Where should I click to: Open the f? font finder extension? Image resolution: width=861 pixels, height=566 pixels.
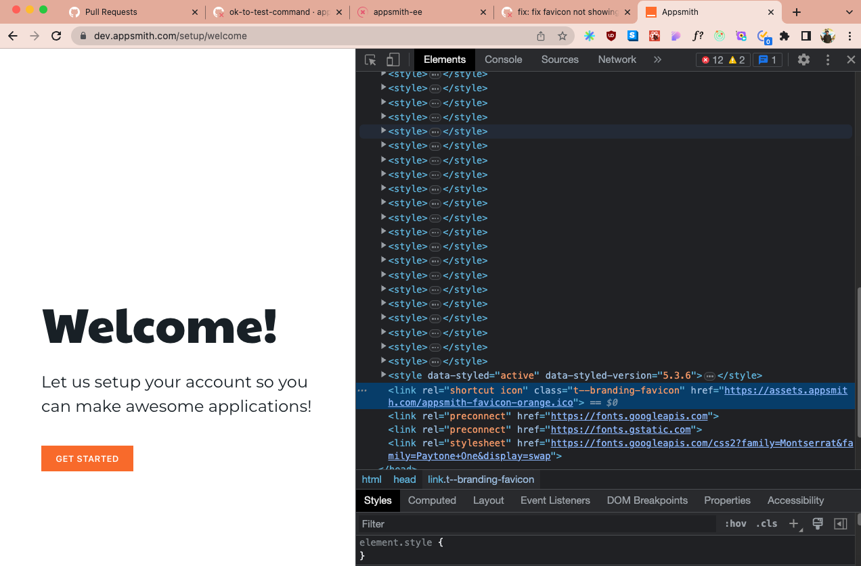click(698, 36)
